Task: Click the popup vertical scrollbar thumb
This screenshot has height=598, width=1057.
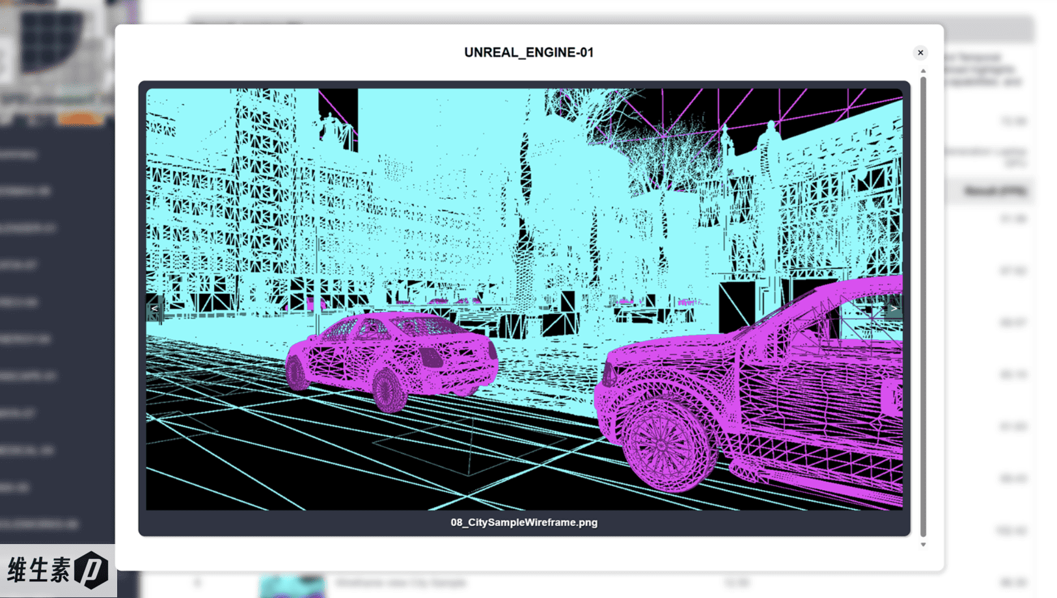Action: [x=923, y=307]
